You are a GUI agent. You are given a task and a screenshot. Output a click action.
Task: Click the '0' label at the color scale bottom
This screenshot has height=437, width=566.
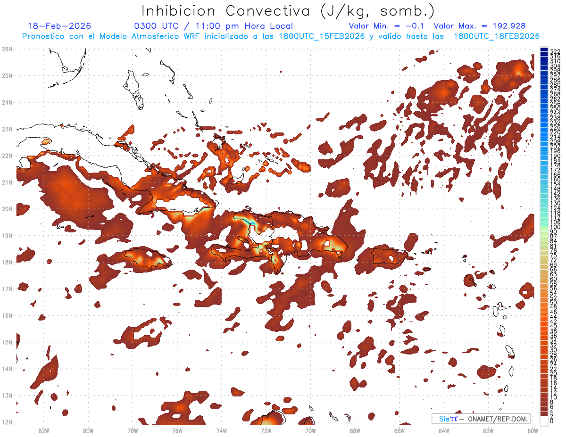click(552, 421)
